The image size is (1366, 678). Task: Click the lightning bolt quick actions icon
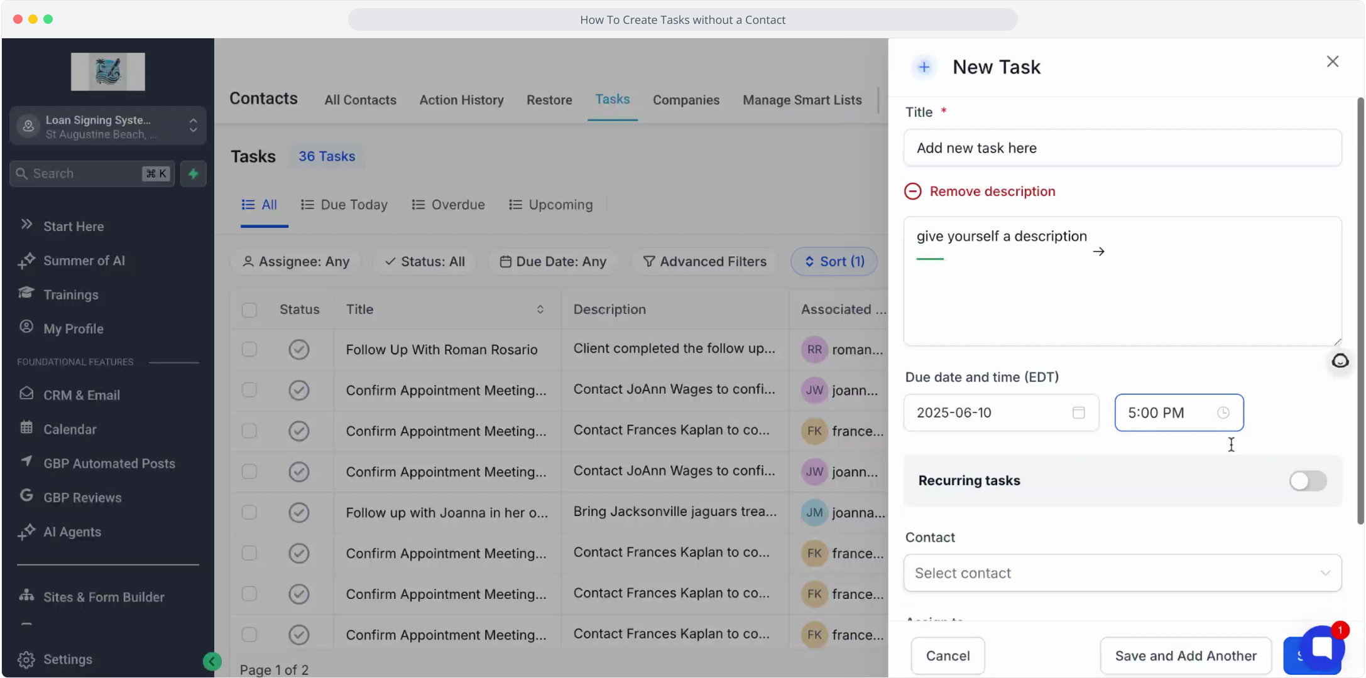(194, 174)
